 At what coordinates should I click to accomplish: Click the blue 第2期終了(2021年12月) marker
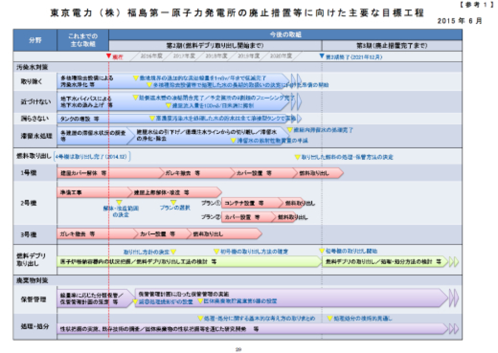351,57
